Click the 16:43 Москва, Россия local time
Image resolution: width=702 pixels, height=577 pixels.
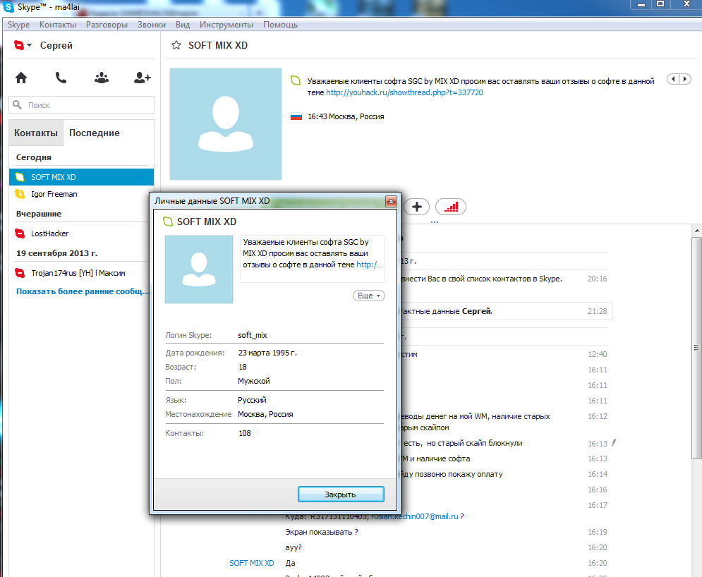(346, 117)
